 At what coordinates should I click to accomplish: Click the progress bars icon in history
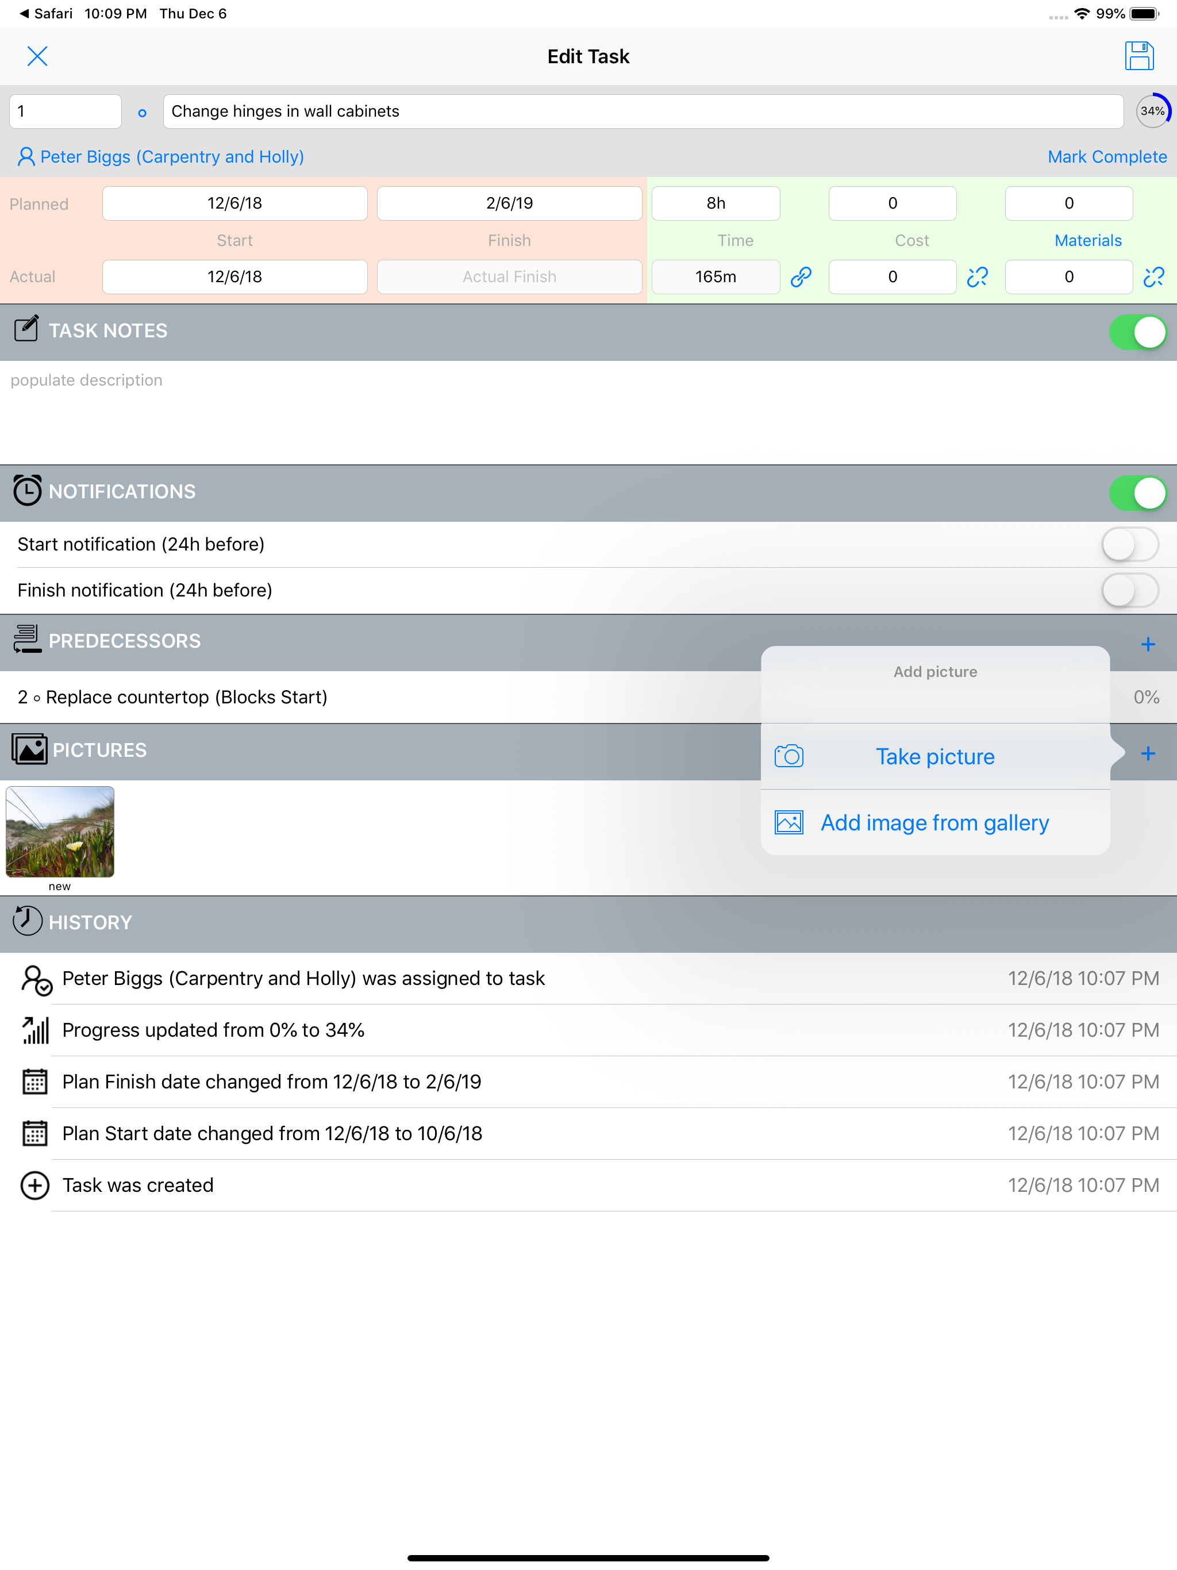pos(35,1030)
